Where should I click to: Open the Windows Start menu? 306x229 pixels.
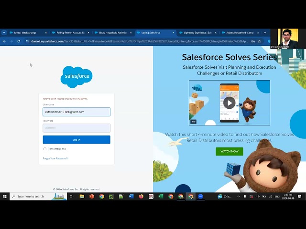coord(5,196)
